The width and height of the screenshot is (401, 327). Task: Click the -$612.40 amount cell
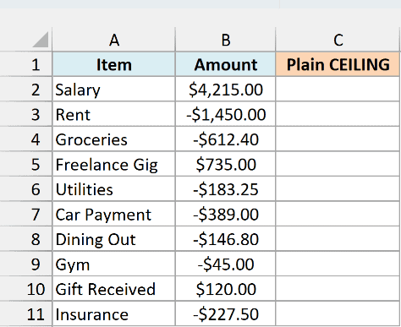coord(225,139)
